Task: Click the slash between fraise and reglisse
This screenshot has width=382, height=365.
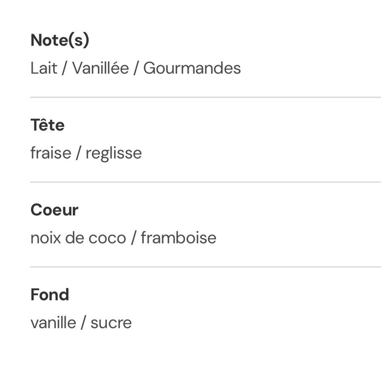Action: click(78, 153)
